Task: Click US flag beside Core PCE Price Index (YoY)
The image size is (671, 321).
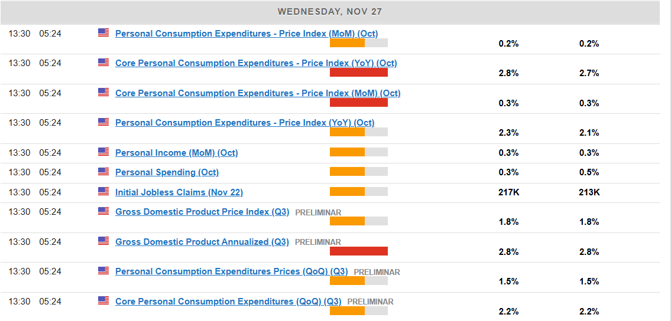Action: point(103,62)
